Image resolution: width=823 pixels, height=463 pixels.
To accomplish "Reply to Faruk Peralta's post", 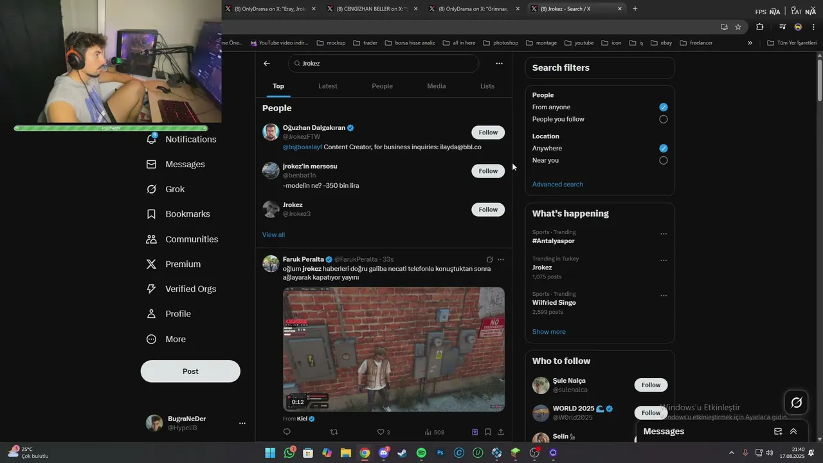I will click(287, 432).
